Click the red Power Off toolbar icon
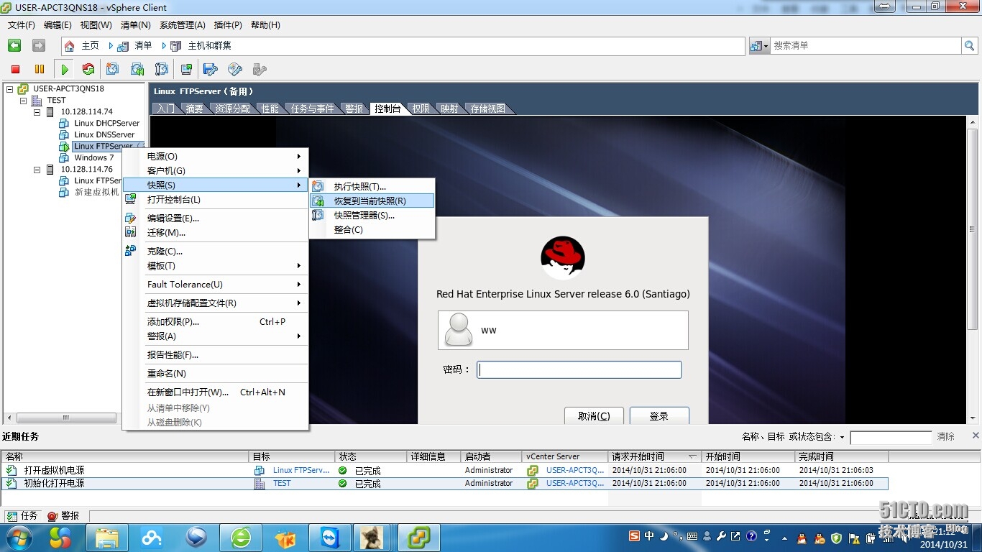 [x=15, y=69]
